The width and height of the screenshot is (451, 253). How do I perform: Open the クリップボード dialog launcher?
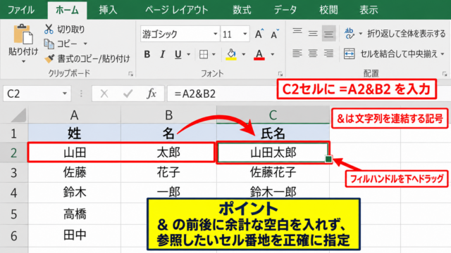(131, 74)
